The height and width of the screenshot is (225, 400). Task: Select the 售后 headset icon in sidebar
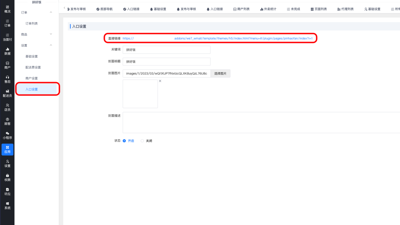pos(7,79)
